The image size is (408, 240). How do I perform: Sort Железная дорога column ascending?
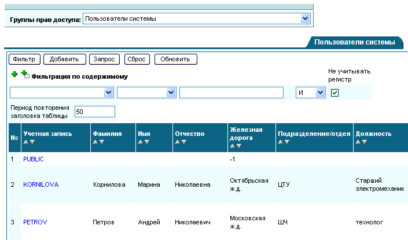233,146
